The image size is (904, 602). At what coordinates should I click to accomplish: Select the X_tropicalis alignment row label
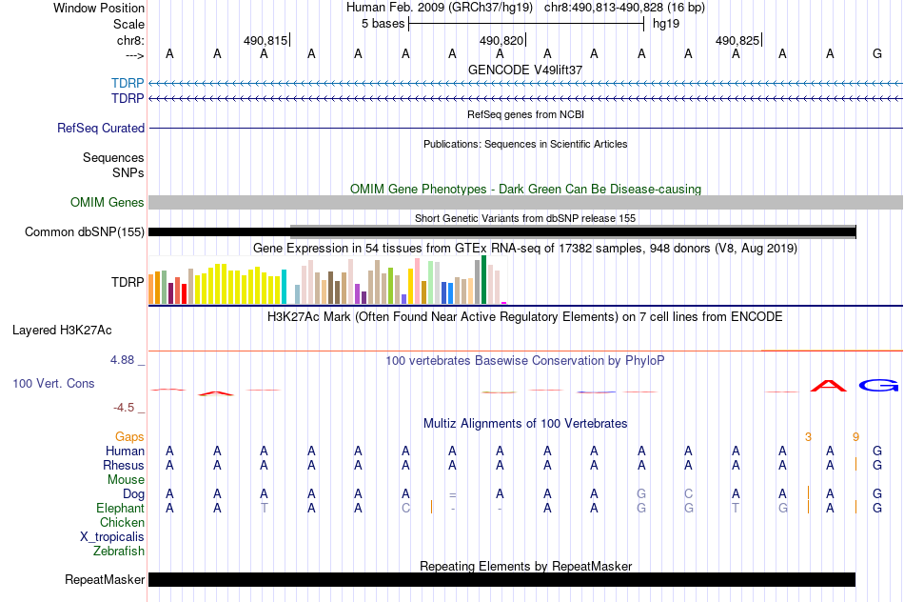(x=112, y=537)
